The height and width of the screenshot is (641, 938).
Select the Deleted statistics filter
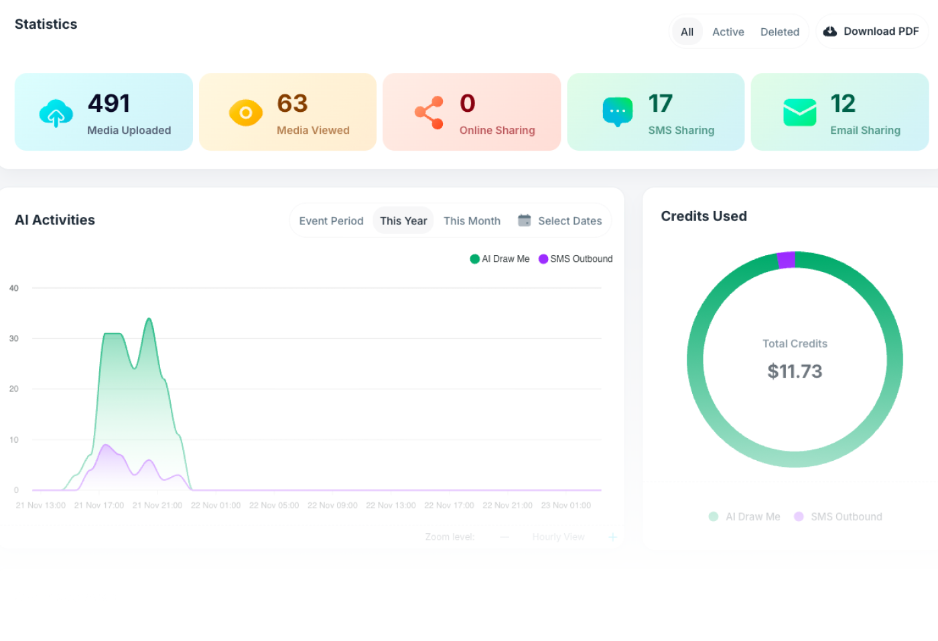780,31
